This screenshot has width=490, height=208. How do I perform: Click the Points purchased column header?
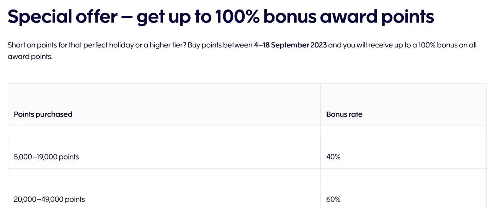click(x=43, y=114)
